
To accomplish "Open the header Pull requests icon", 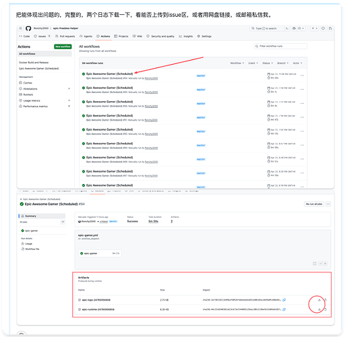I will [330, 28].
